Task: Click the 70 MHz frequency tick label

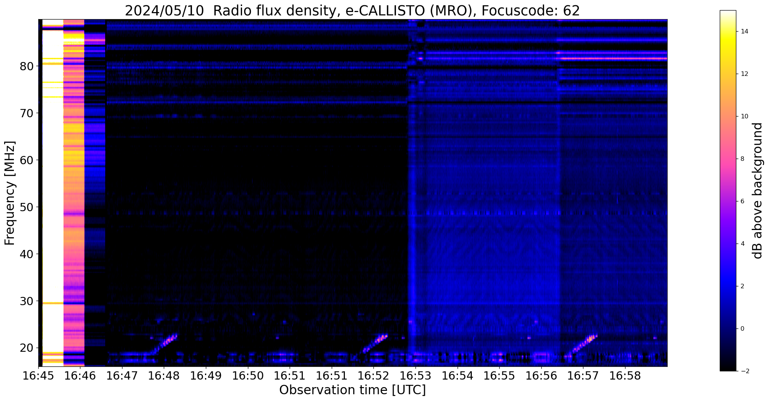Action: [x=27, y=113]
